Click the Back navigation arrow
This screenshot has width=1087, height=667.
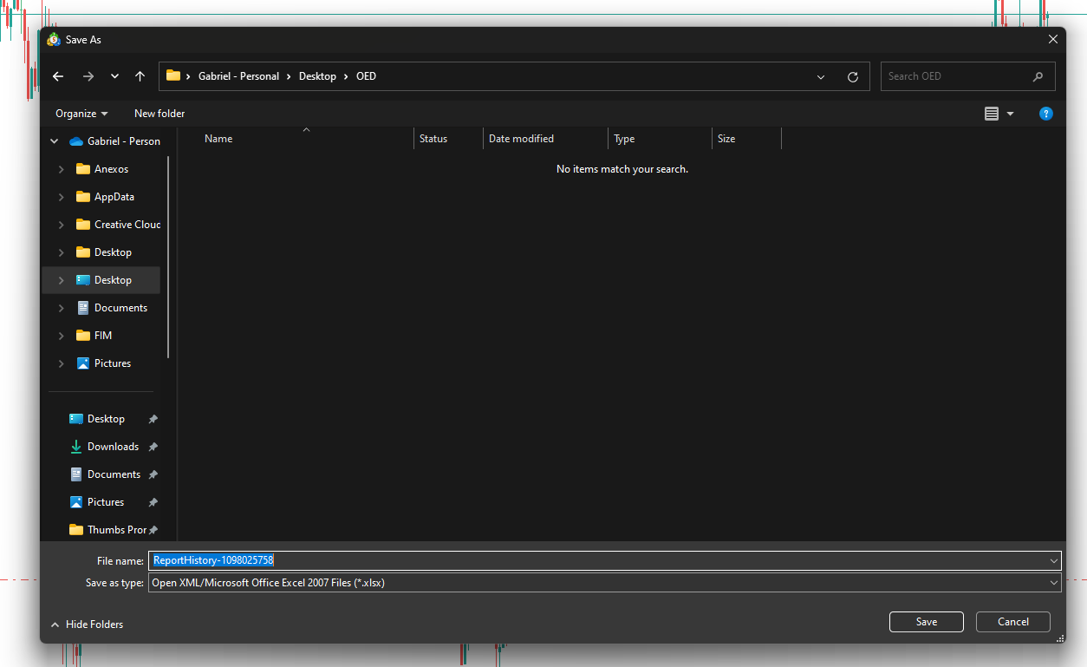[x=58, y=76]
